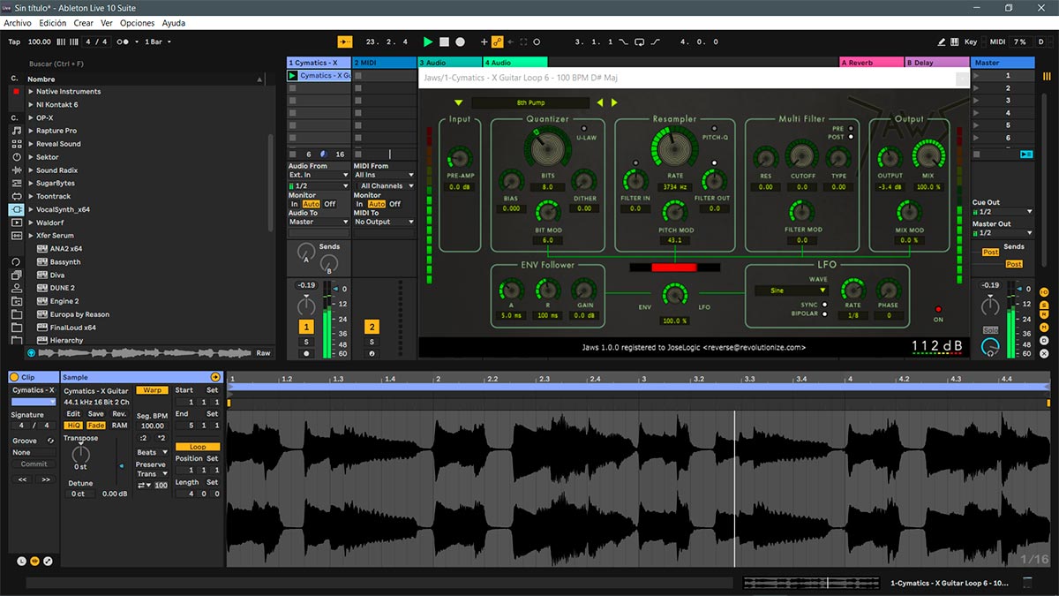Click the Groove hot-swap icon
Image resolution: width=1059 pixels, height=596 pixels.
click(x=50, y=441)
